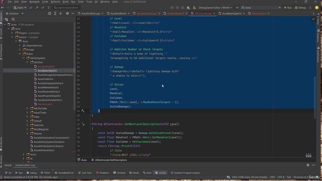Screen dimensions: 322x181
Task: Switch to Unreal Editor Log tab
Action: [25, 165]
